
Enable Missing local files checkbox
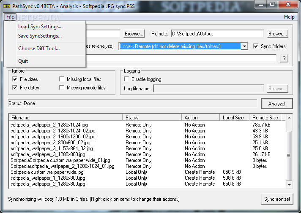click(62, 79)
